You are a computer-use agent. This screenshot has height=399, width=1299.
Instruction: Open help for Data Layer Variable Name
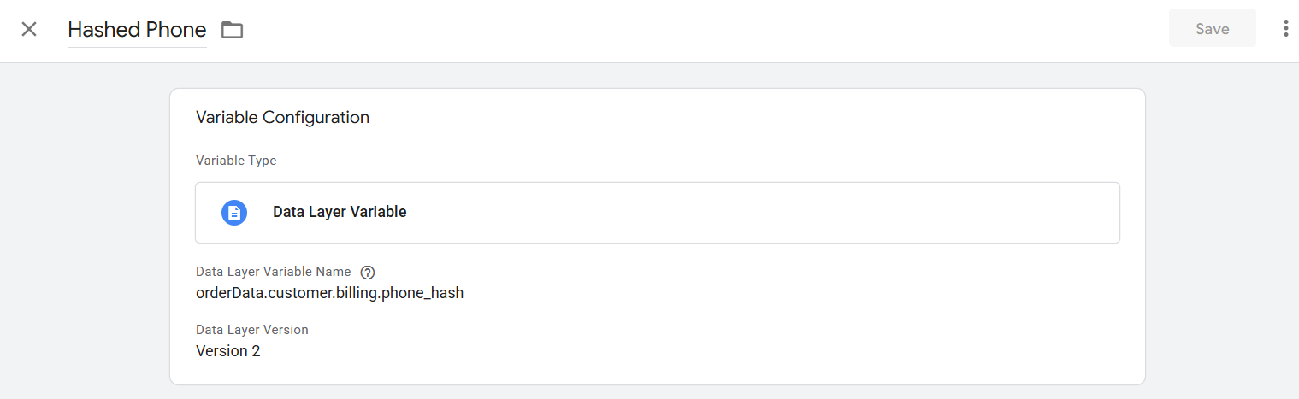368,273
